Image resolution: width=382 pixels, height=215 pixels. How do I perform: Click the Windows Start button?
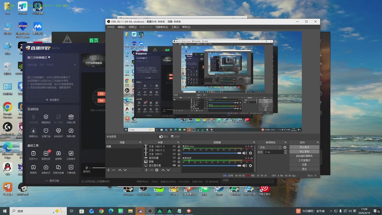(x=5, y=211)
